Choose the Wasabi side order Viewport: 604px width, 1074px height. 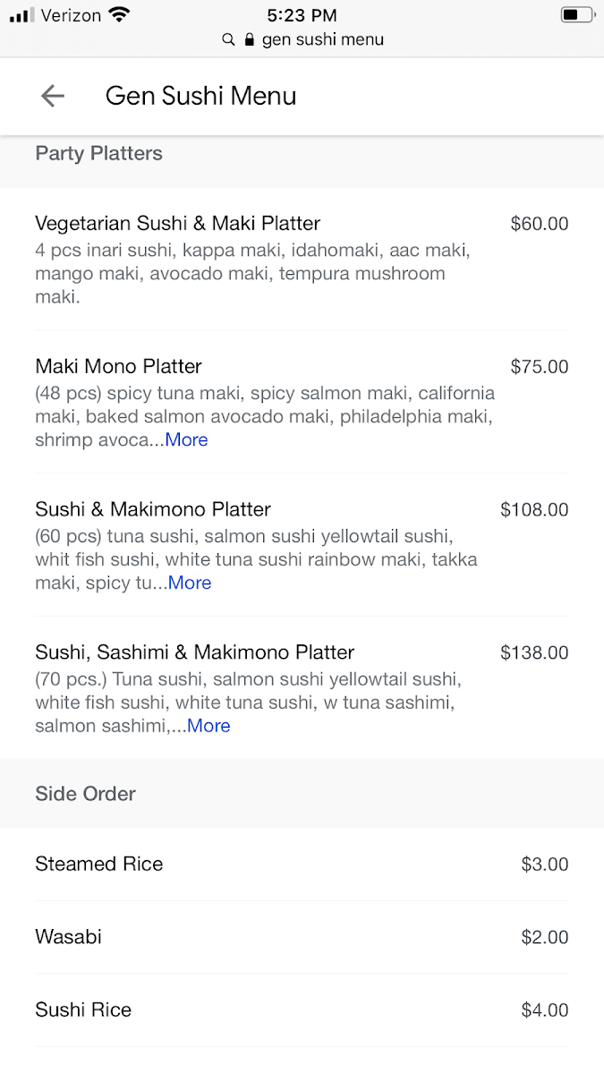(x=68, y=937)
